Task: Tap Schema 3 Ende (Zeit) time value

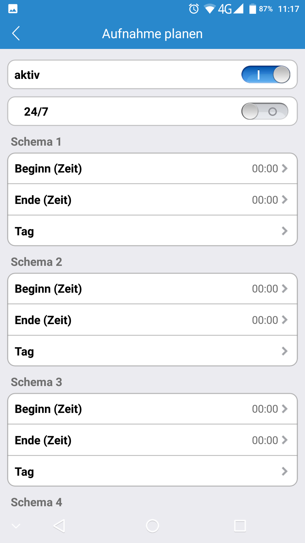Action: (x=265, y=440)
